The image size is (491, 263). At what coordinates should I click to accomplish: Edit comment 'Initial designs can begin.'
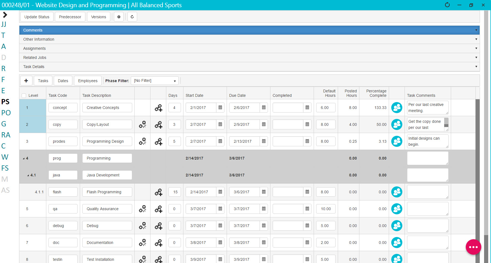click(x=428, y=141)
